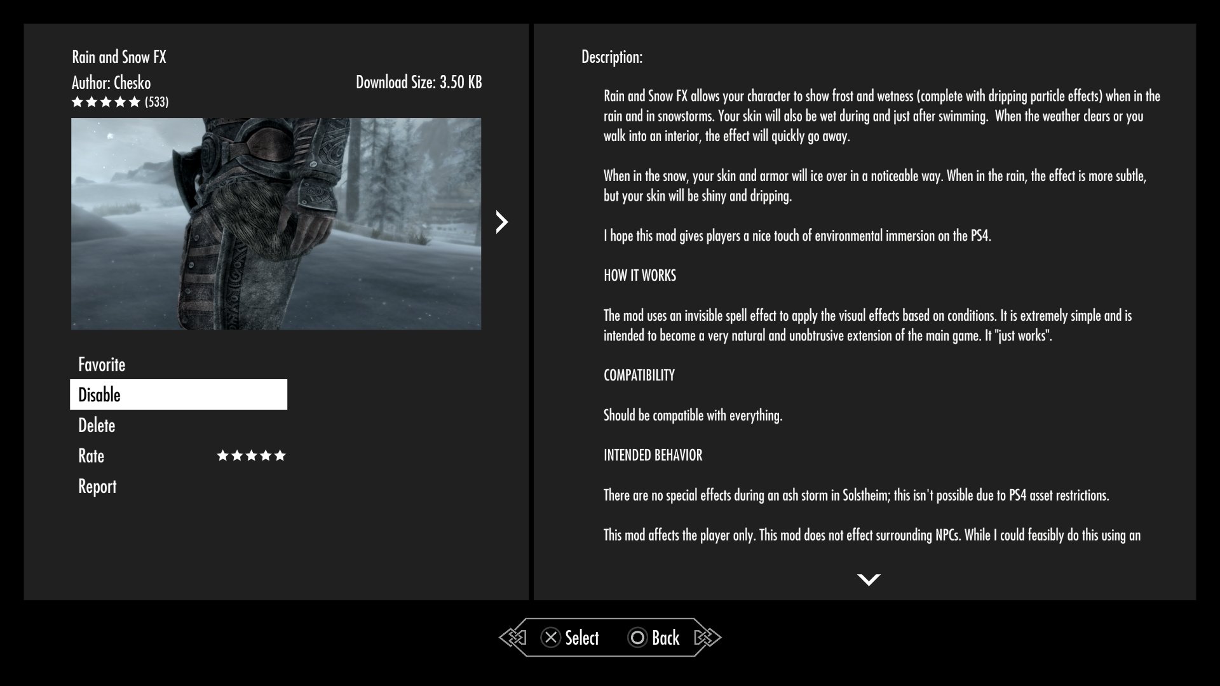Select the third star rating
This screenshot has height=686, width=1220.
[252, 455]
